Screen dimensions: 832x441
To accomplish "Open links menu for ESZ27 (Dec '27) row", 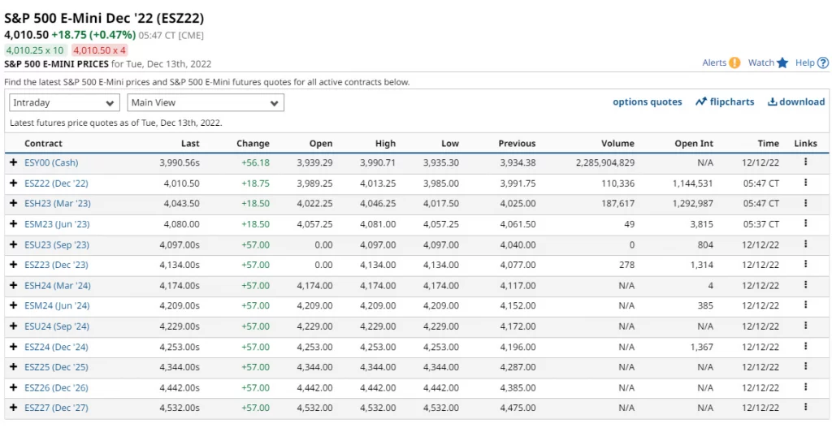I will (x=805, y=407).
